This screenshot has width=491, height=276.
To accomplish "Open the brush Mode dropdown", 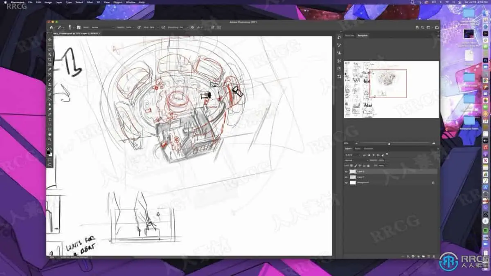I will (x=103, y=27).
